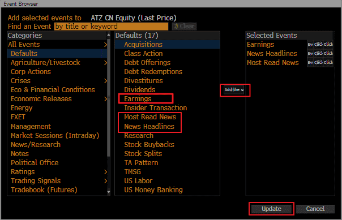Click the Categories scrollbar down arrow

108,192
